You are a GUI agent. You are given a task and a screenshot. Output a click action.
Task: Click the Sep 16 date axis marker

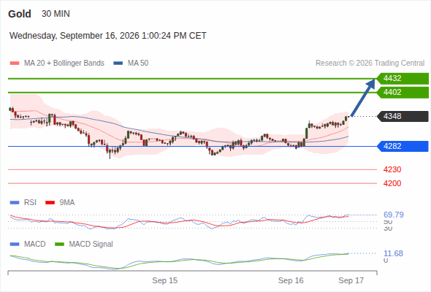pos(291,280)
